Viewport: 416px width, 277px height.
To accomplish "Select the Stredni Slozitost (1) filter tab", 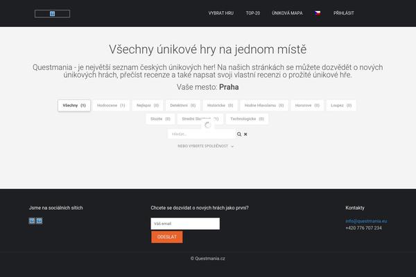I will point(200,118).
